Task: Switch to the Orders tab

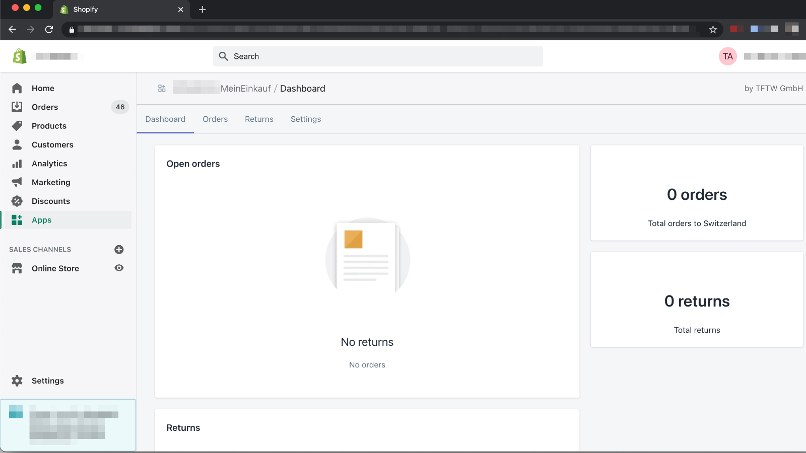Action: tap(215, 119)
